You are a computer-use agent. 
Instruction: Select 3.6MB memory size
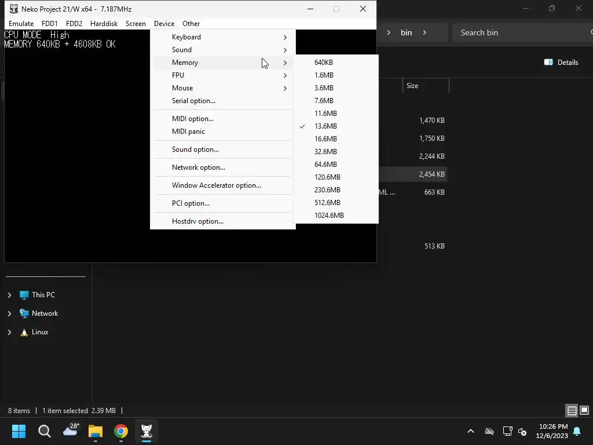click(x=336, y=88)
